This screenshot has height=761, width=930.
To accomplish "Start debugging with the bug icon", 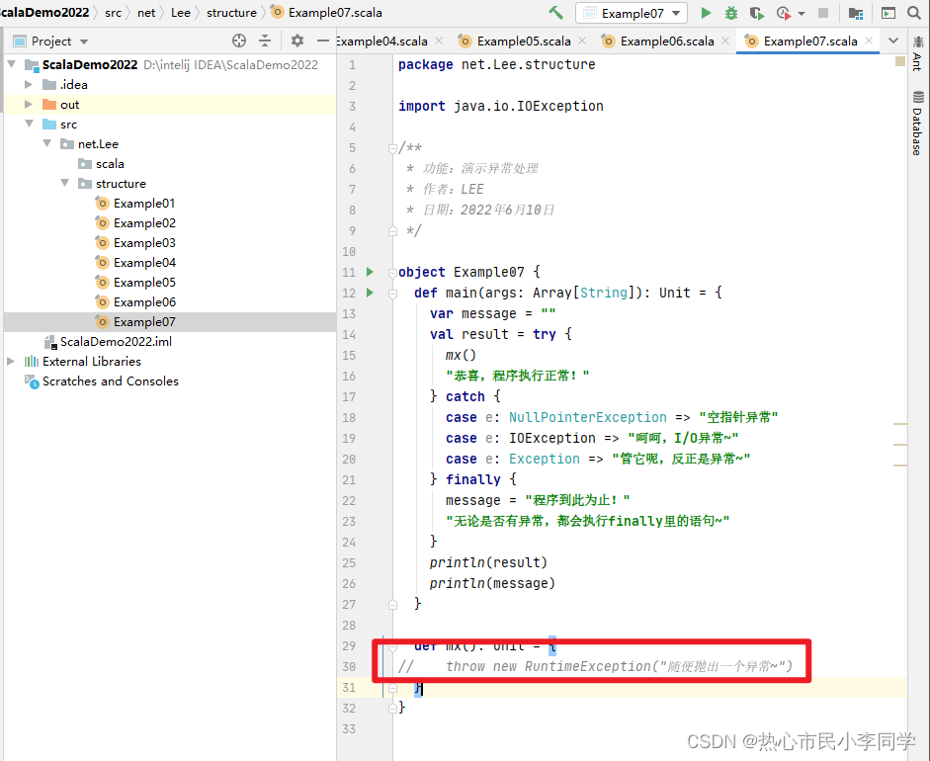I will coord(731,13).
